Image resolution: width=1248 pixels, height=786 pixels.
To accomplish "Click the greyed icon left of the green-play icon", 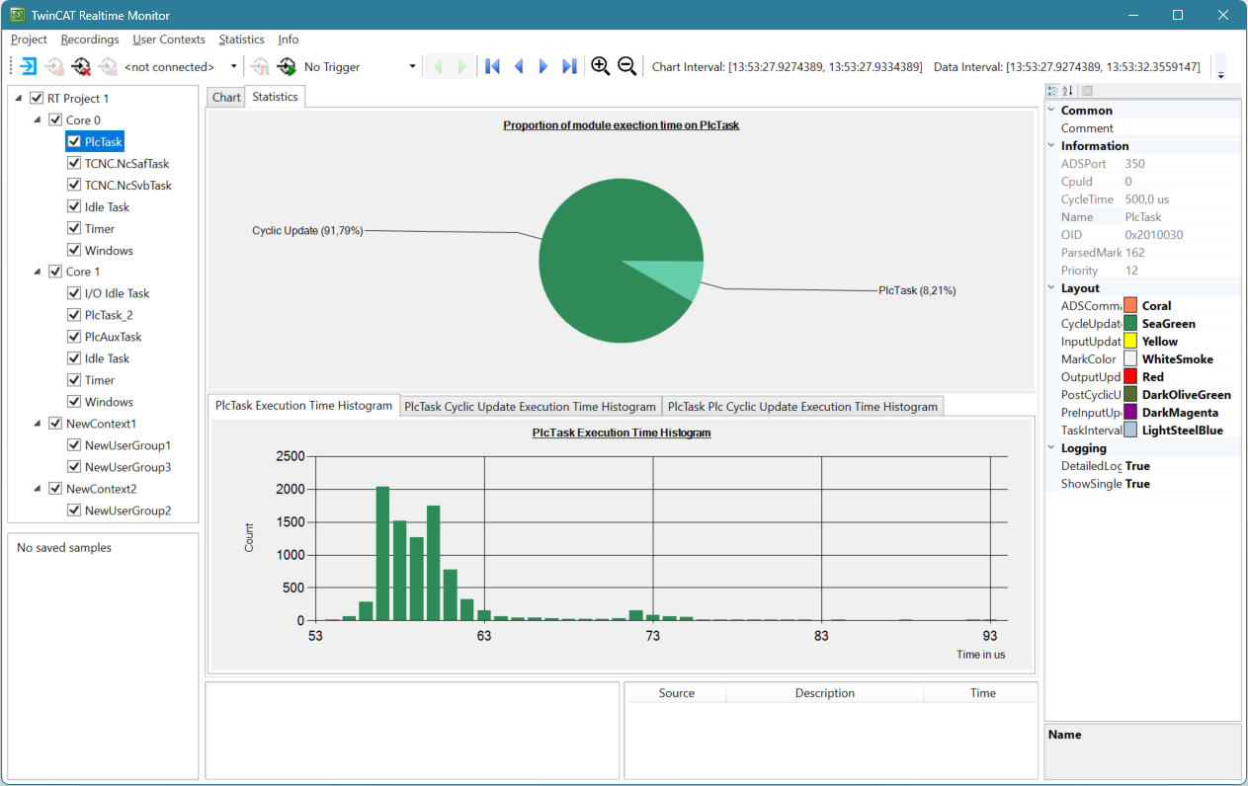I will point(260,66).
